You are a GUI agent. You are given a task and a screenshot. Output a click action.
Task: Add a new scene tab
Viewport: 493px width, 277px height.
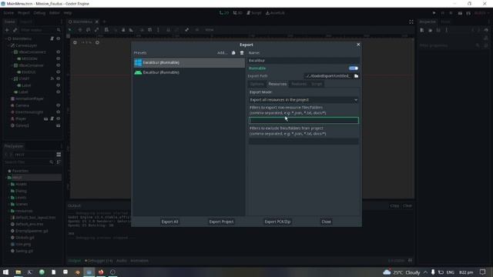[x=104, y=22]
